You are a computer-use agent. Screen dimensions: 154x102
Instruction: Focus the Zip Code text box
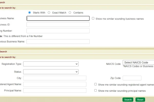(x=132, y=78)
